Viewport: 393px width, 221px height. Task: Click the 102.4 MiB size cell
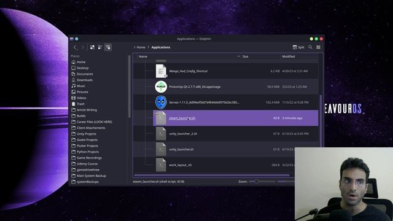(273, 103)
